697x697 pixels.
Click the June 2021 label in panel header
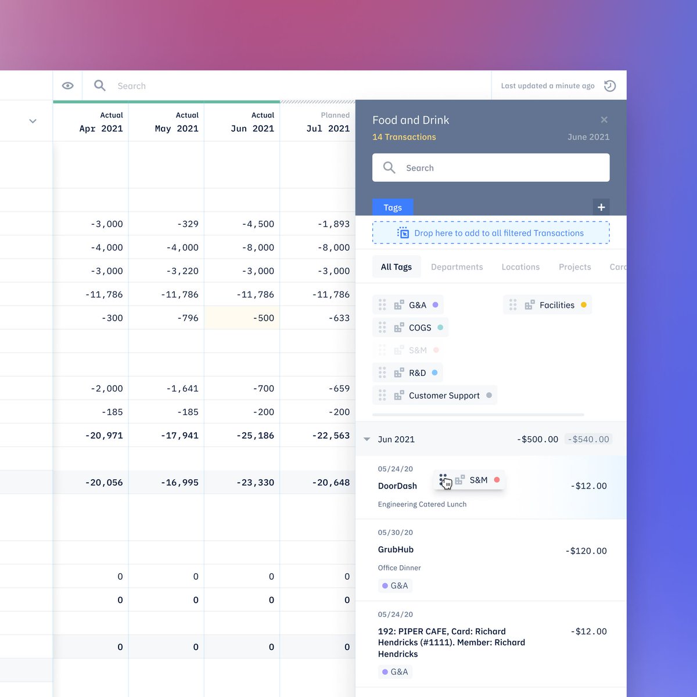[588, 137]
